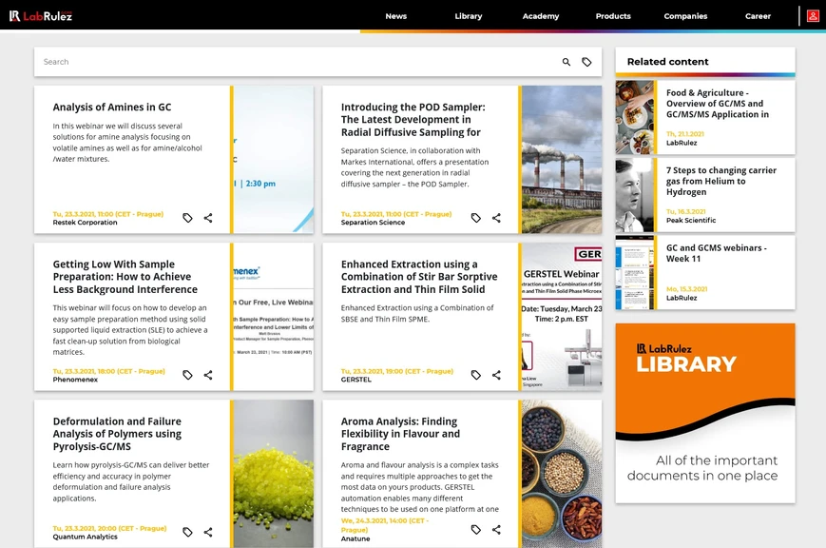Click the Peak Scientific label
This screenshot has width=826, height=548.
tap(691, 221)
